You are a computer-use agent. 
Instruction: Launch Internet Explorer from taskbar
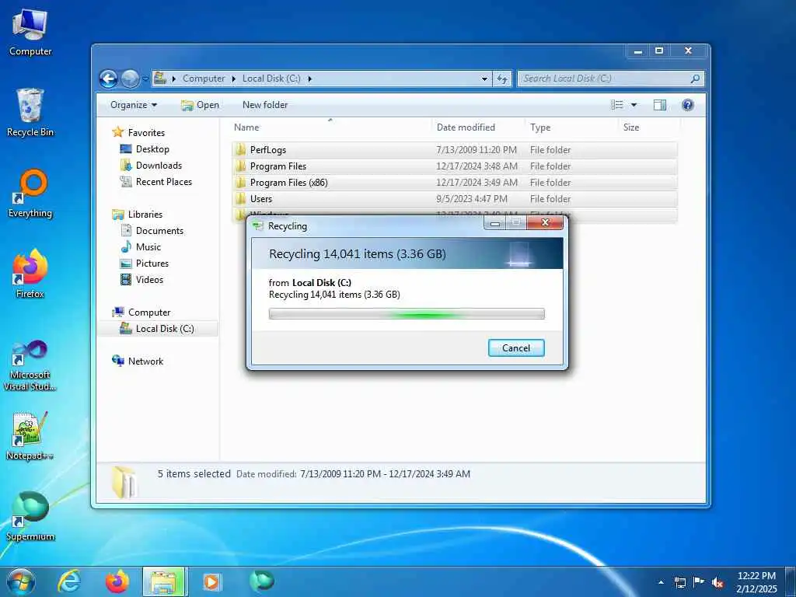(x=69, y=581)
